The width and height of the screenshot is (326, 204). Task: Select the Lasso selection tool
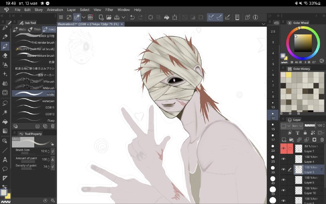tap(5, 103)
